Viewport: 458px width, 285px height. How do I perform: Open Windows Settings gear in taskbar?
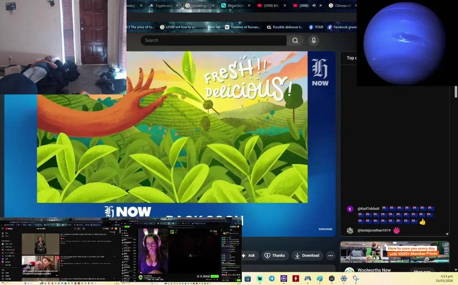pyautogui.click(x=344, y=279)
